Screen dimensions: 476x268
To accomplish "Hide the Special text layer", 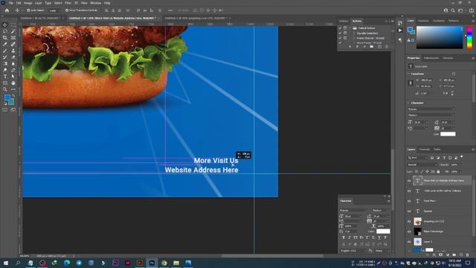I will [x=409, y=211].
